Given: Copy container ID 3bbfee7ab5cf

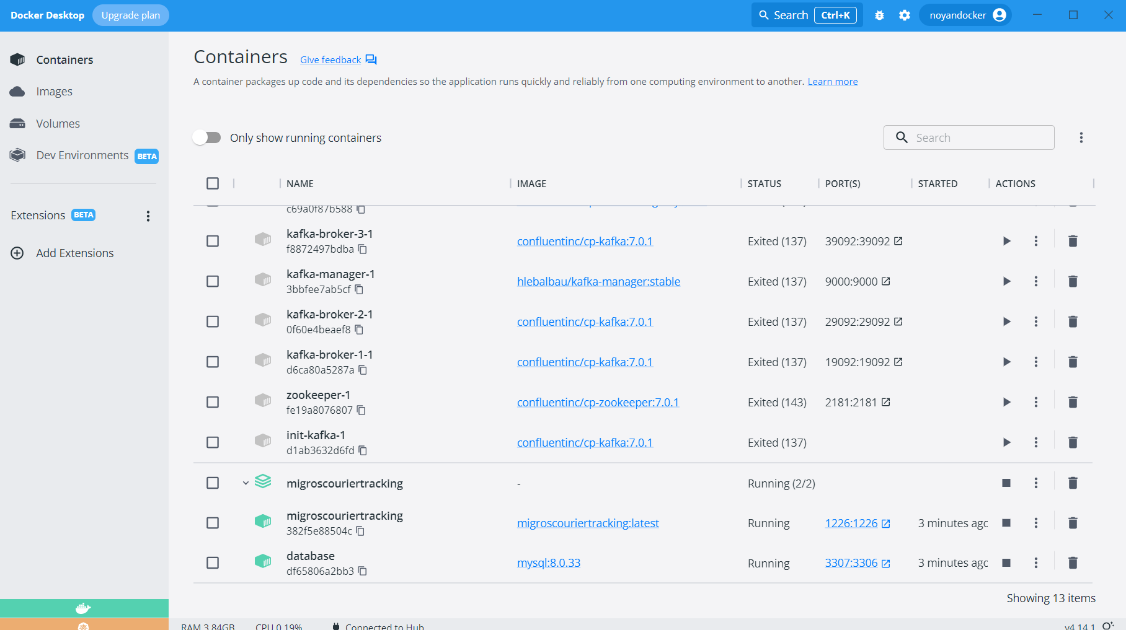Looking at the screenshot, I should [x=359, y=289].
